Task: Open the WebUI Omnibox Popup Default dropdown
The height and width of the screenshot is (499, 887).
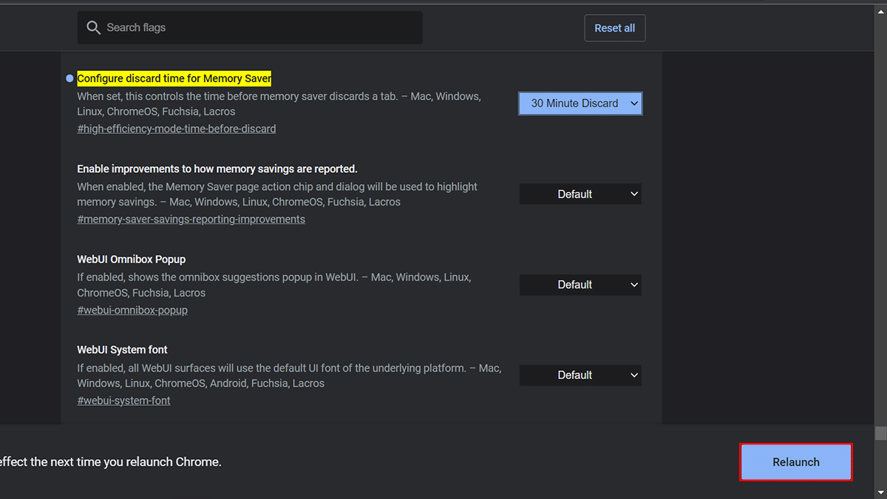Action: (x=580, y=285)
